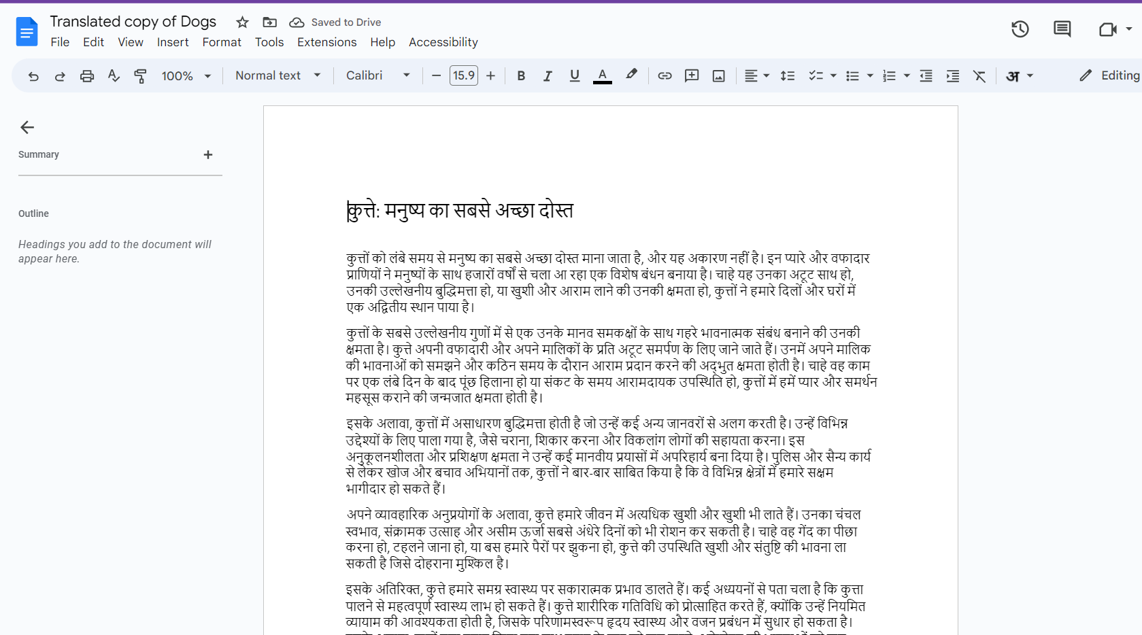1142x635 pixels.
Task: Open version history clock icon
Action: (x=1020, y=29)
